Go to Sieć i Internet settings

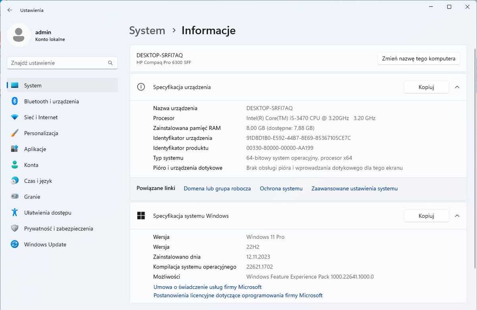(x=62, y=117)
